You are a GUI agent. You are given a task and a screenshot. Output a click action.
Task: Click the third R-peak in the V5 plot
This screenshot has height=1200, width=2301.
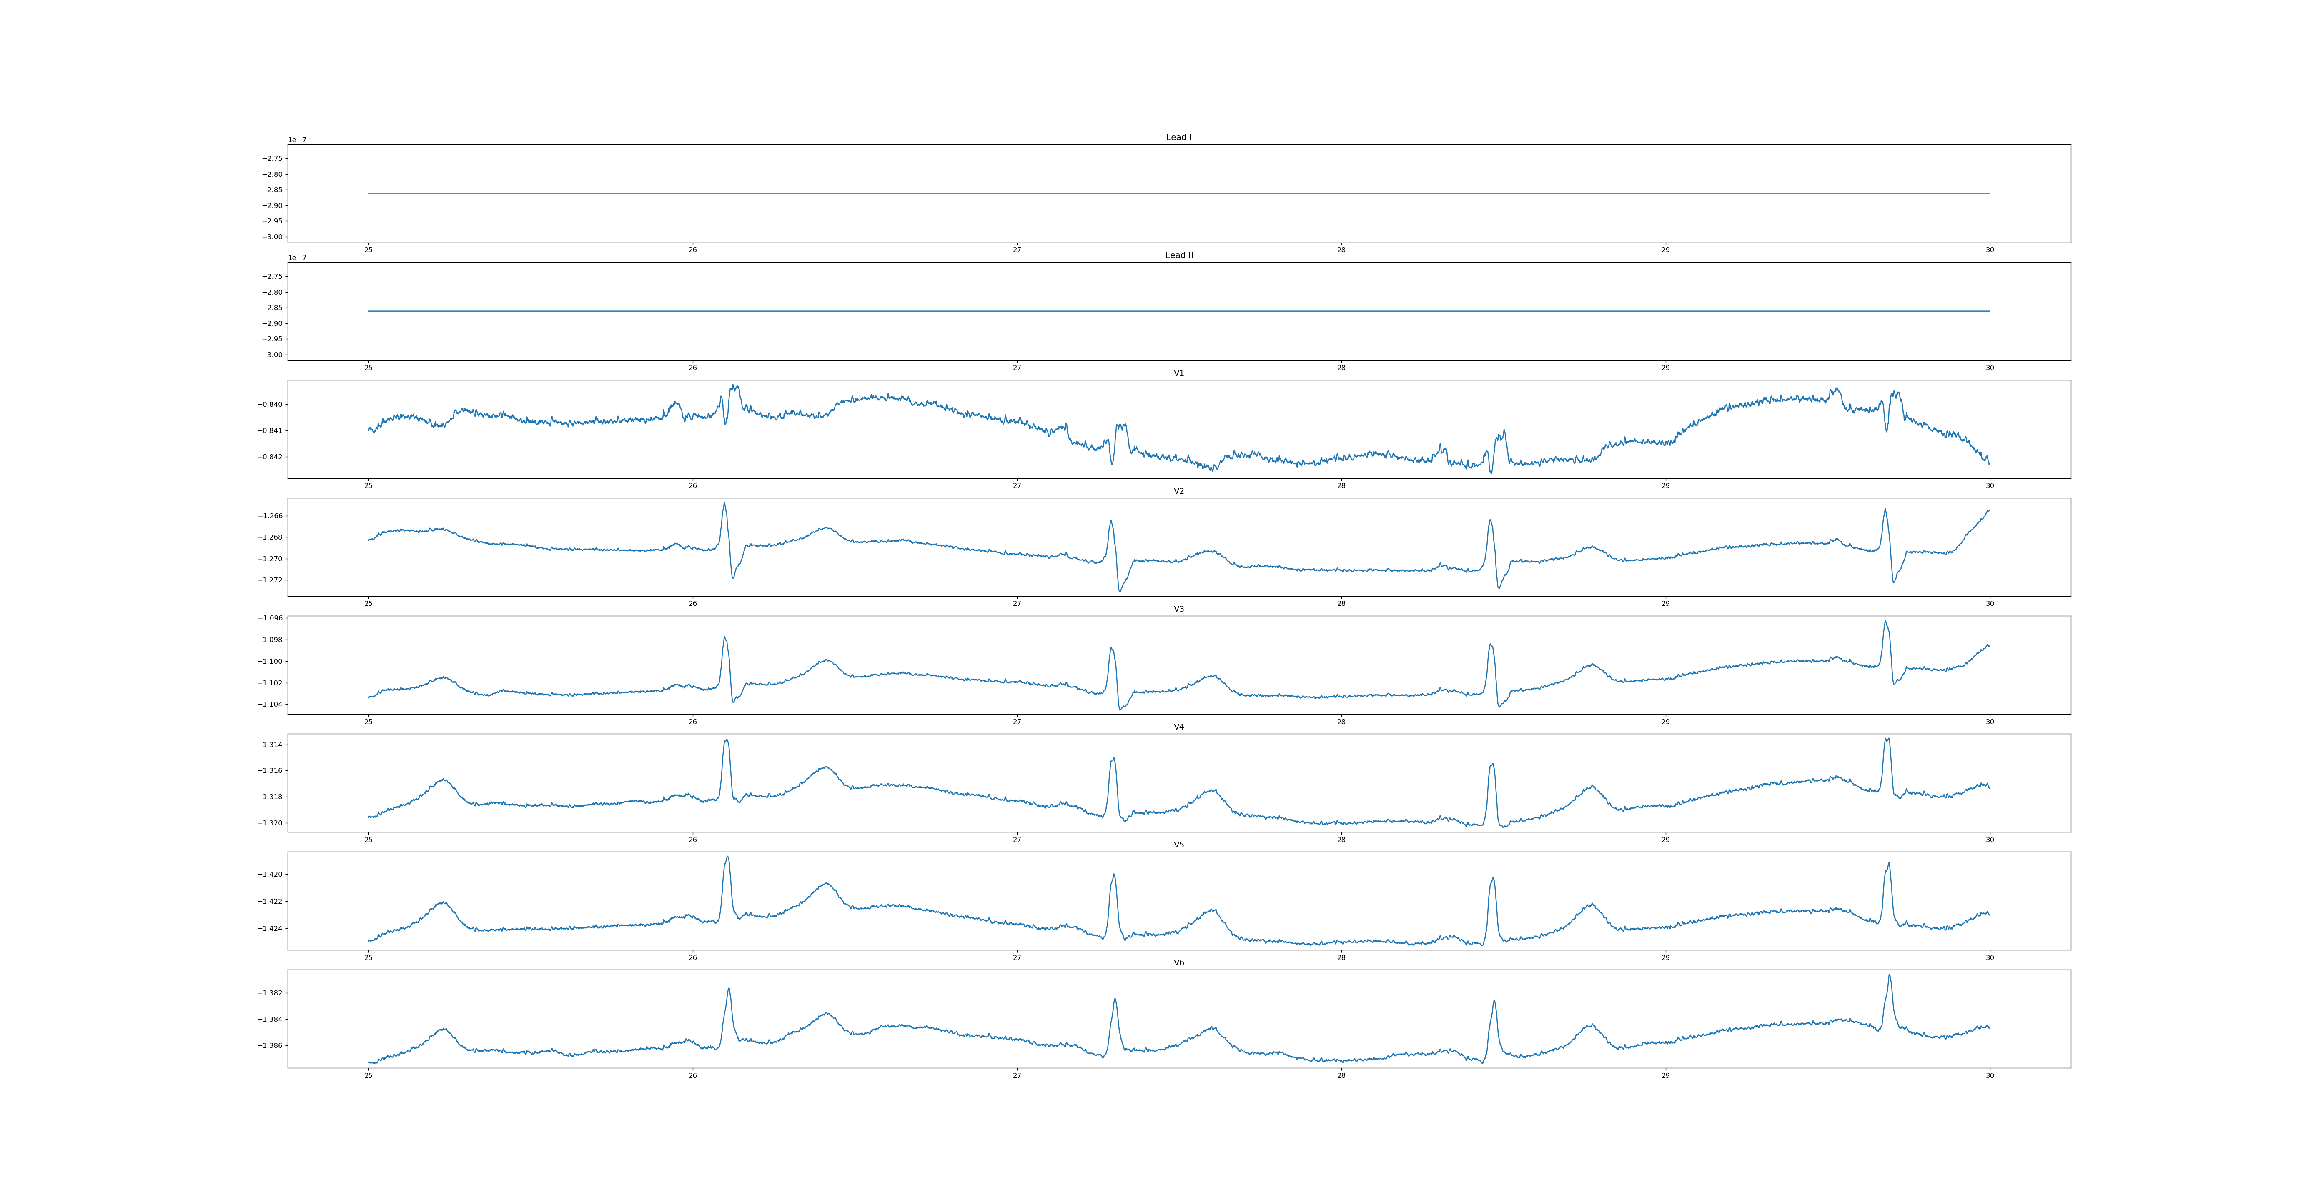tap(1493, 879)
